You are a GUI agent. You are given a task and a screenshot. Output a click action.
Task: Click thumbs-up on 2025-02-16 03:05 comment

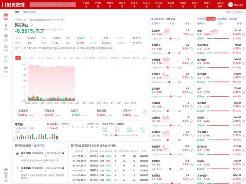(x=63, y=168)
